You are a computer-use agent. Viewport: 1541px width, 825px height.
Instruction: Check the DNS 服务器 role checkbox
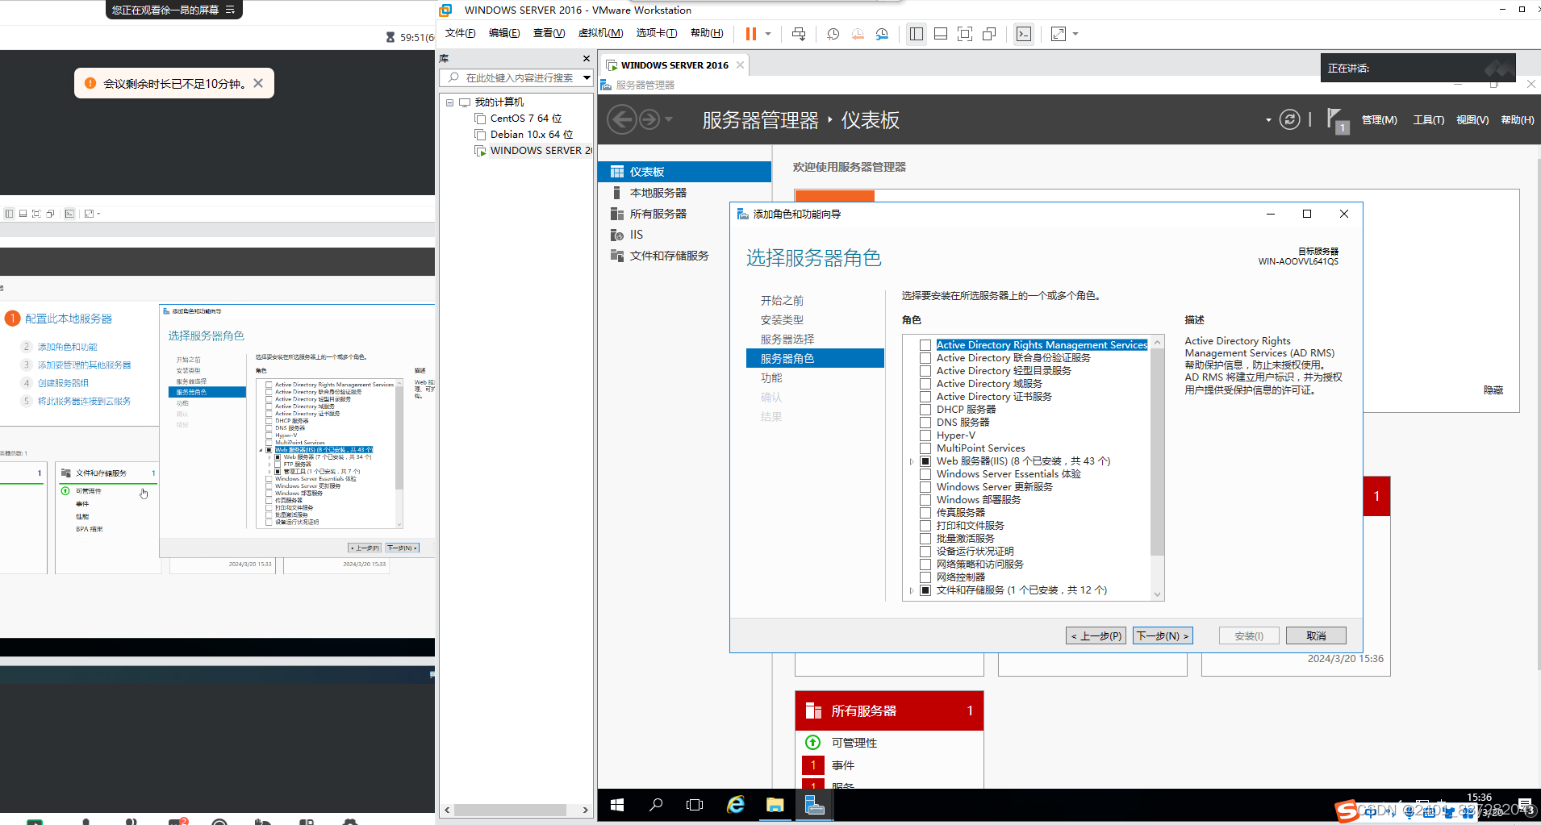click(925, 423)
